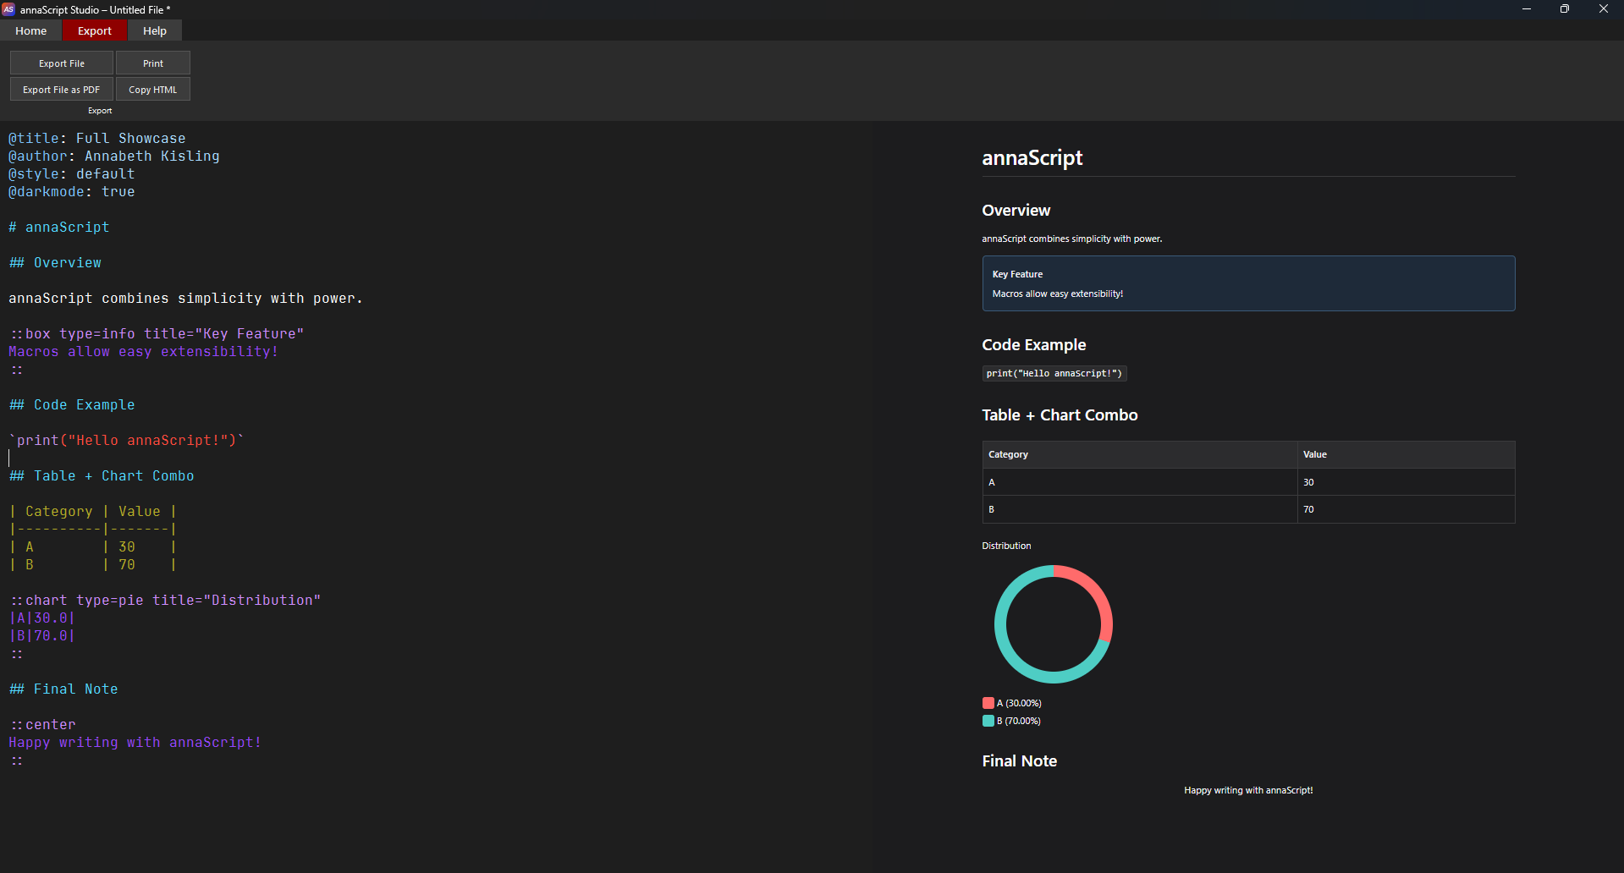This screenshot has width=1624, height=873.
Task: Click the '@style: default' editor line
Action: [x=71, y=174]
